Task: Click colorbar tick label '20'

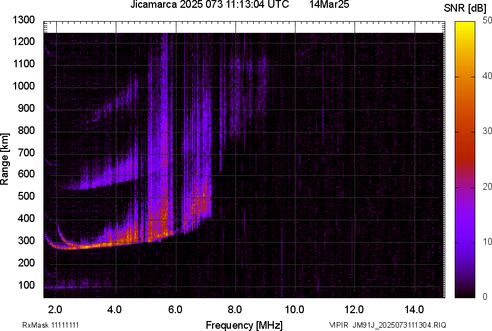Action: point(488,186)
